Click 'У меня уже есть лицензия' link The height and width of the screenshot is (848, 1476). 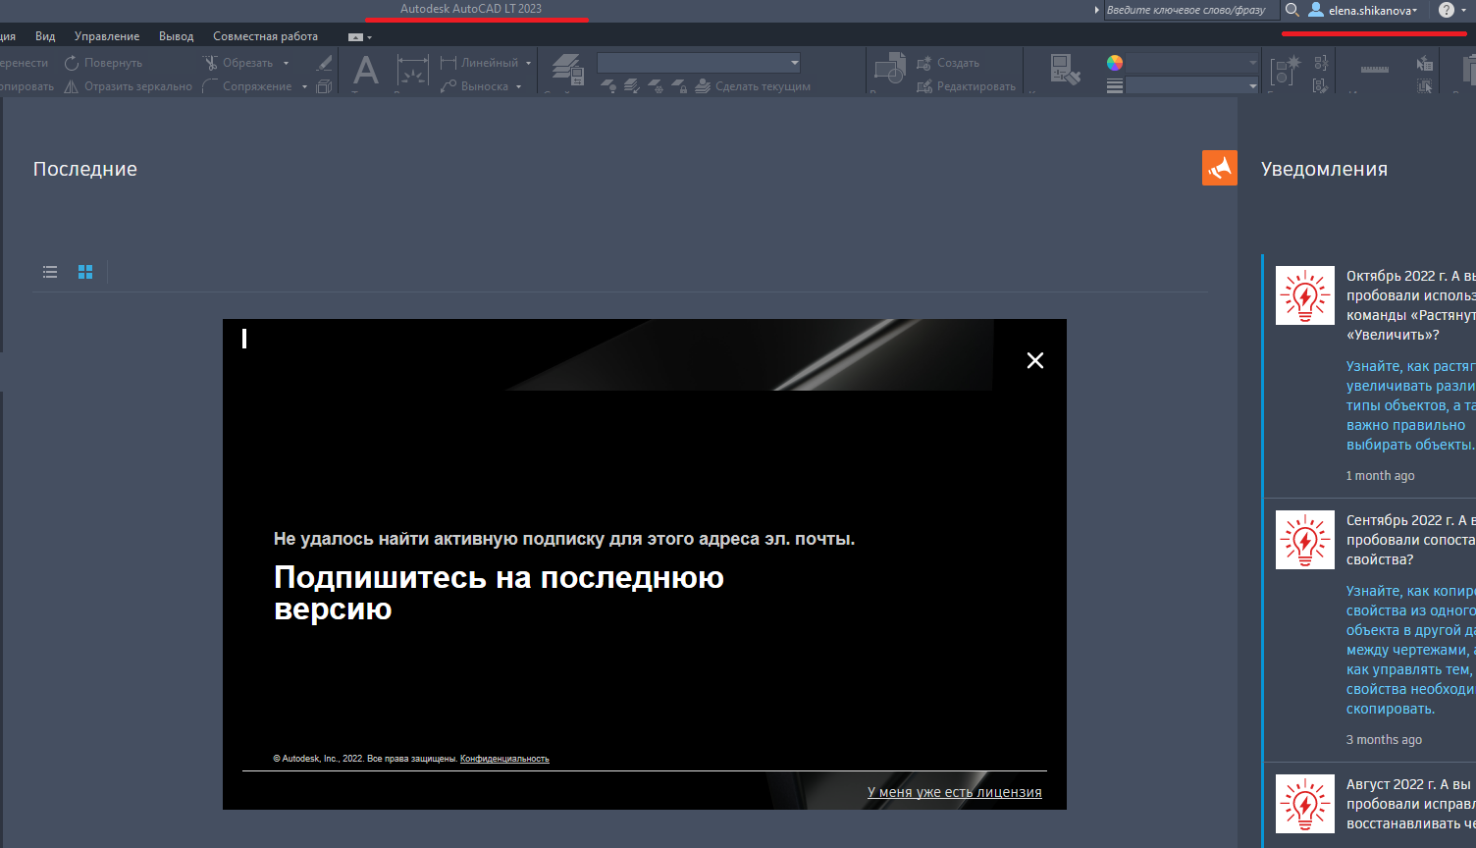point(955,792)
